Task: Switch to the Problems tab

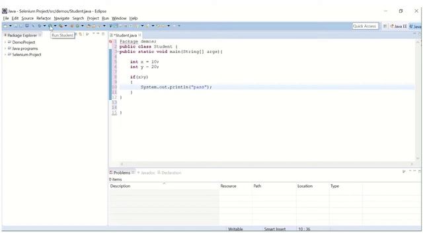Action: [x=122, y=173]
